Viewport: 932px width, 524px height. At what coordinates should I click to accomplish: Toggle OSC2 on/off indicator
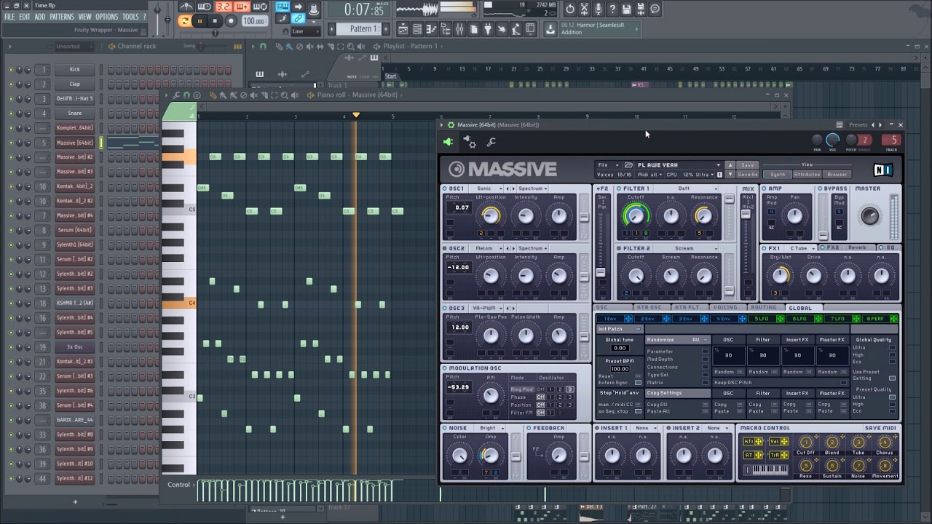445,248
